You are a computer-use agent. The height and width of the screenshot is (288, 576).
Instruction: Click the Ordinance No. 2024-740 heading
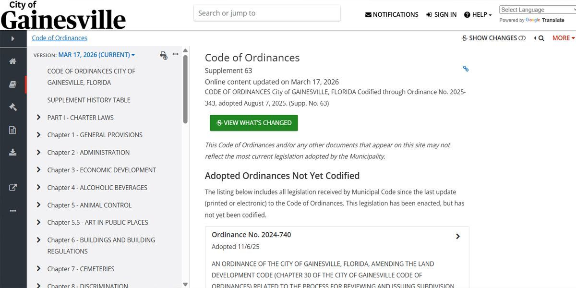point(252,235)
